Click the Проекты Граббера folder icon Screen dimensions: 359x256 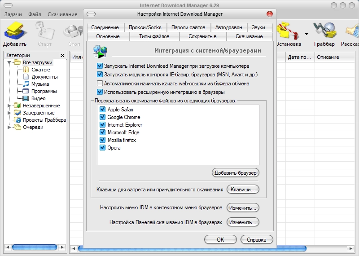[x=18, y=120]
